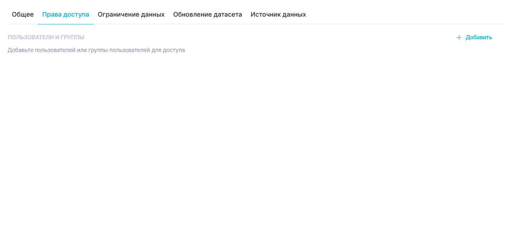Click the Пользователи и группы section header
506x232 pixels.
tap(46, 37)
